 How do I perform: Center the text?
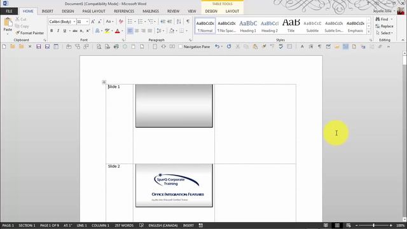click(x=137, y=31)
